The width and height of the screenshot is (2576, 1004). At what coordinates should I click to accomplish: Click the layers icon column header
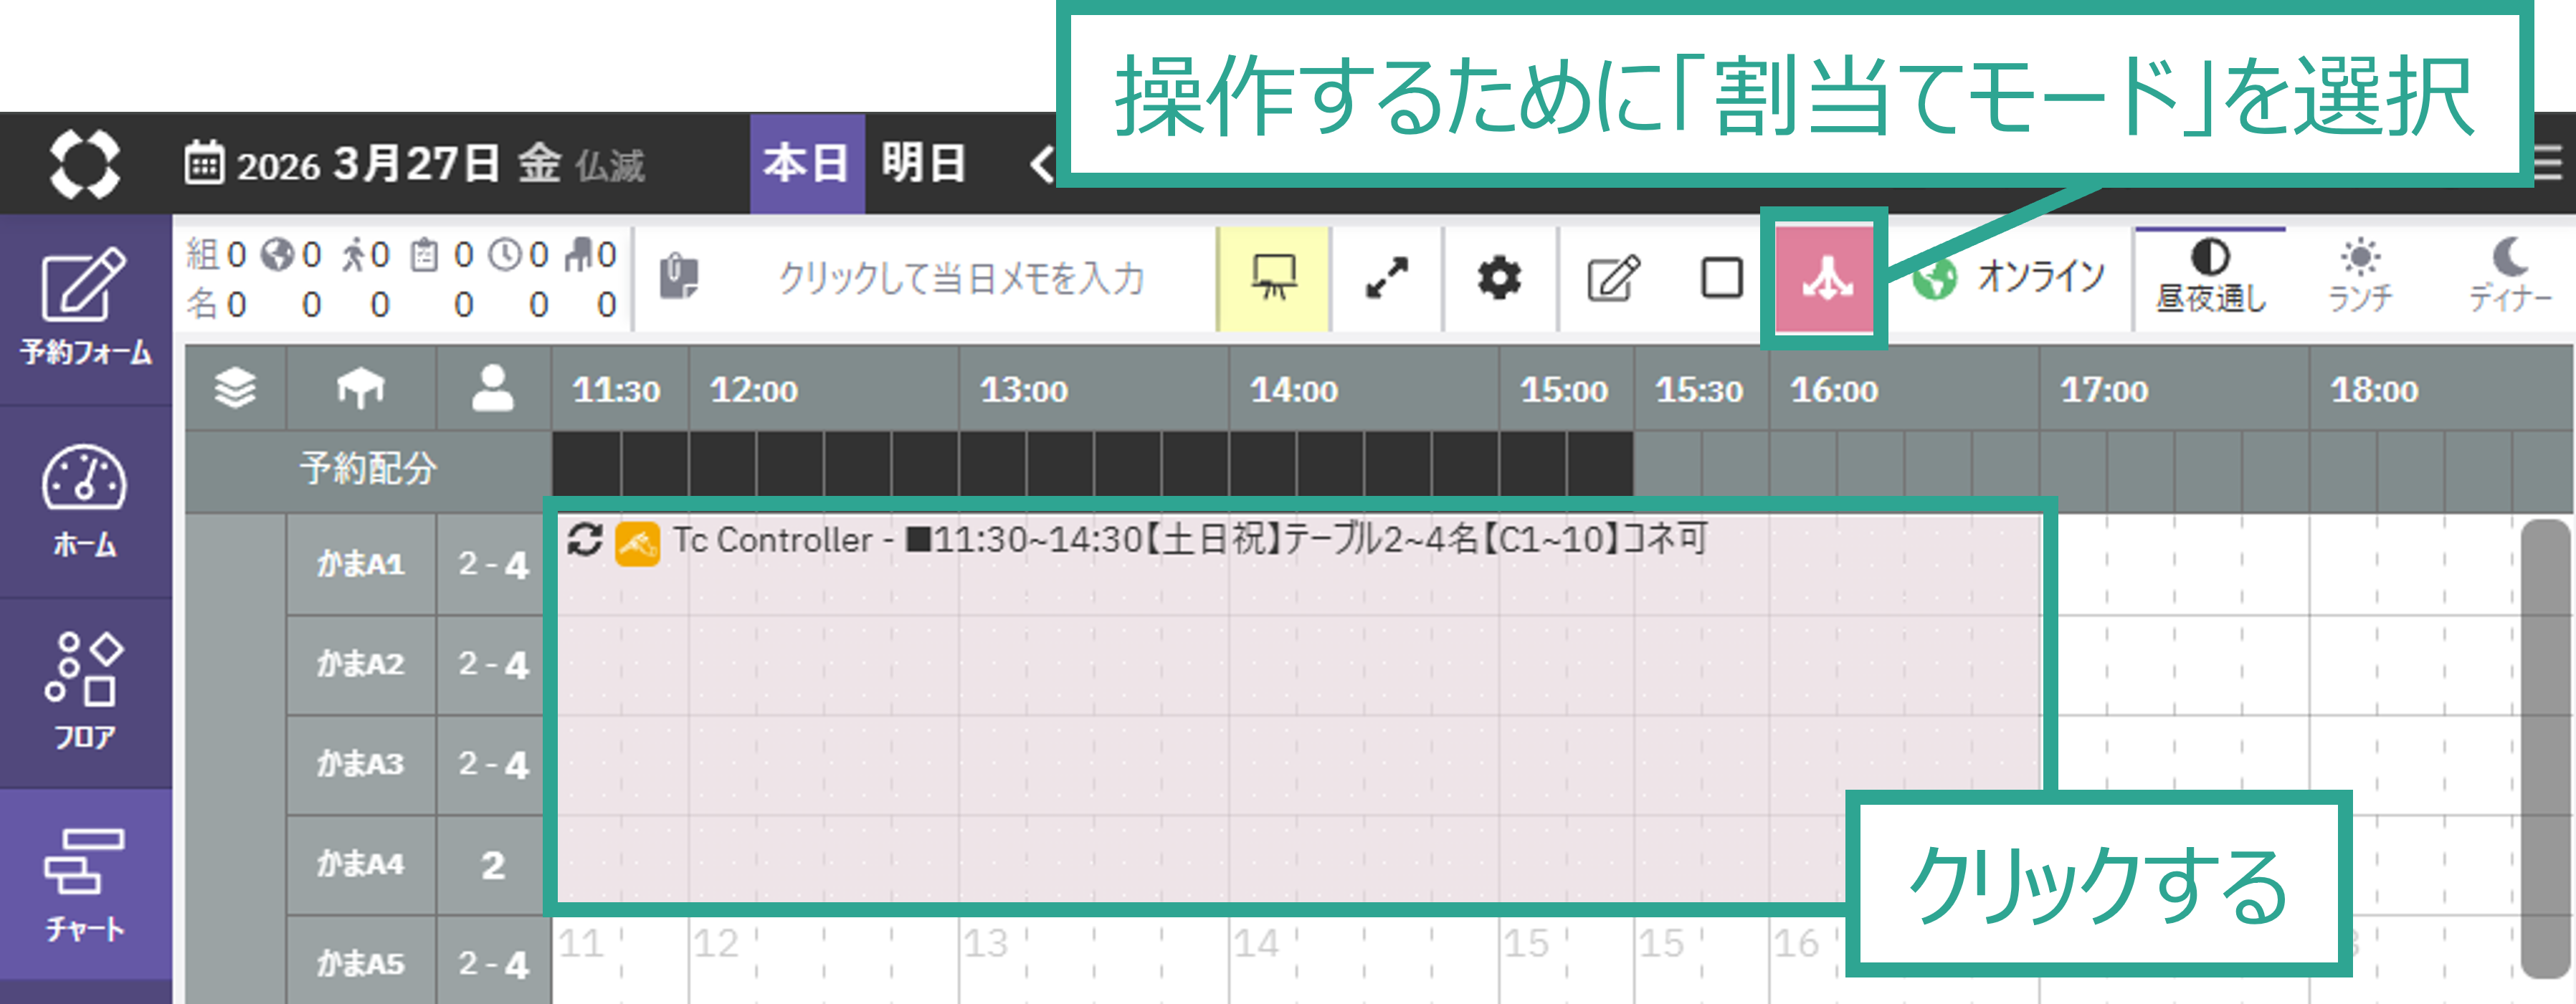click(236, 389)
